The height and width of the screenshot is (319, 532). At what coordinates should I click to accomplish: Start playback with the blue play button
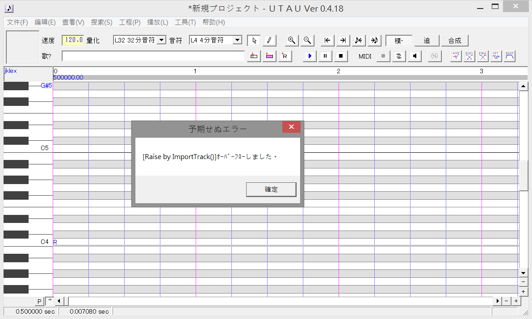(310, 56)
